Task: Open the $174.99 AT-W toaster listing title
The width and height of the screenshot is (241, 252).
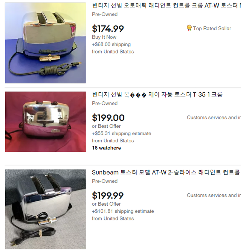Action: (166, 6)
